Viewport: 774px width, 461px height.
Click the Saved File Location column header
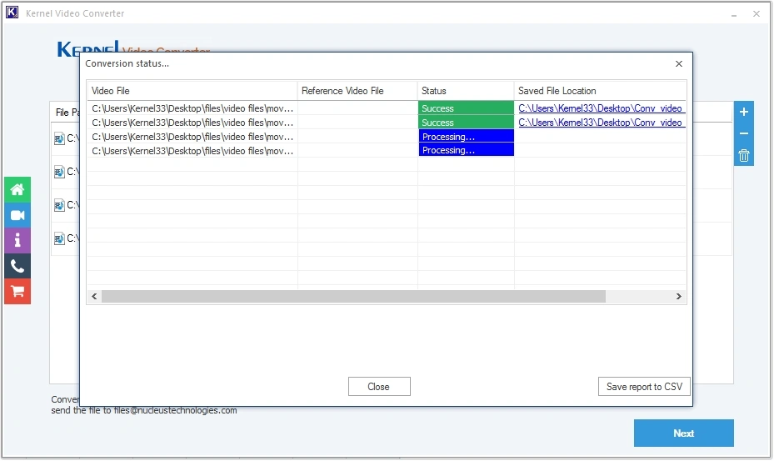598,91
